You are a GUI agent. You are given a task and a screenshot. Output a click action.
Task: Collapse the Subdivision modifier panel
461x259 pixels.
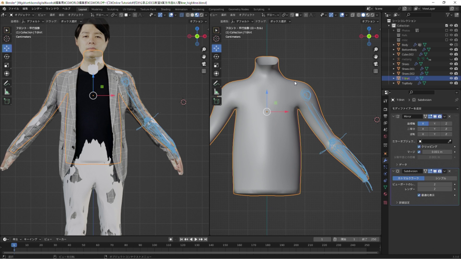tap(393, 171)
